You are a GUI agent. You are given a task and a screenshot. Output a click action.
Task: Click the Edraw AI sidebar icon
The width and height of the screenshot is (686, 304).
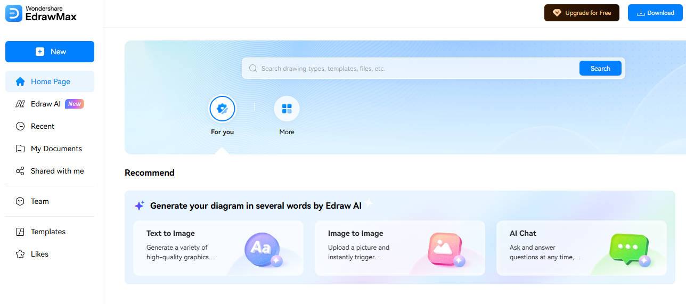click(x=20, y=104)
